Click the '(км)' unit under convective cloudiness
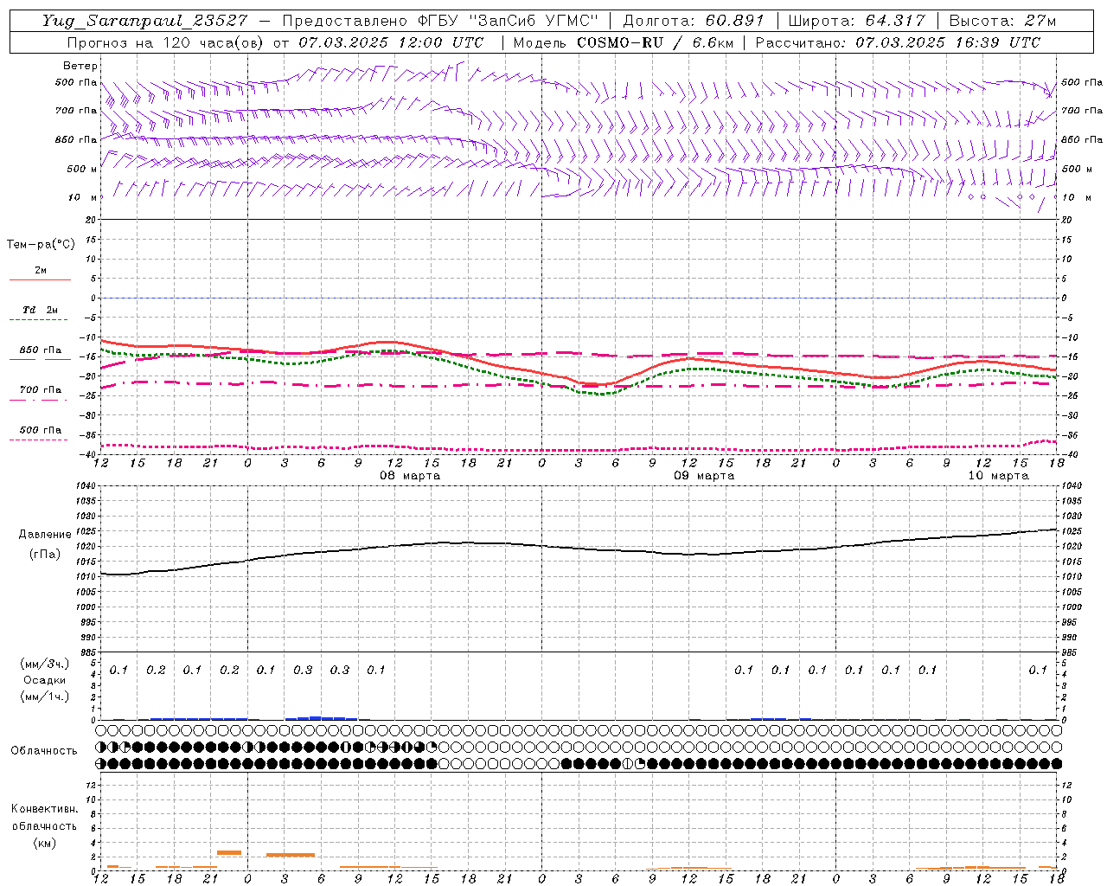Image resolution: width=1107 pixels, height=886 pixels. 45,842
